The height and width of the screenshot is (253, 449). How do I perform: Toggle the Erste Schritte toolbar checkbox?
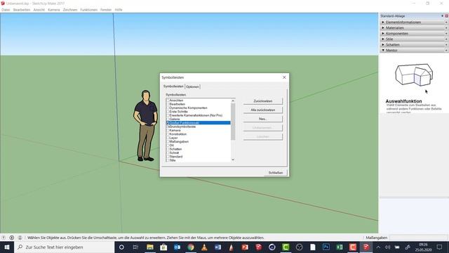168,111
